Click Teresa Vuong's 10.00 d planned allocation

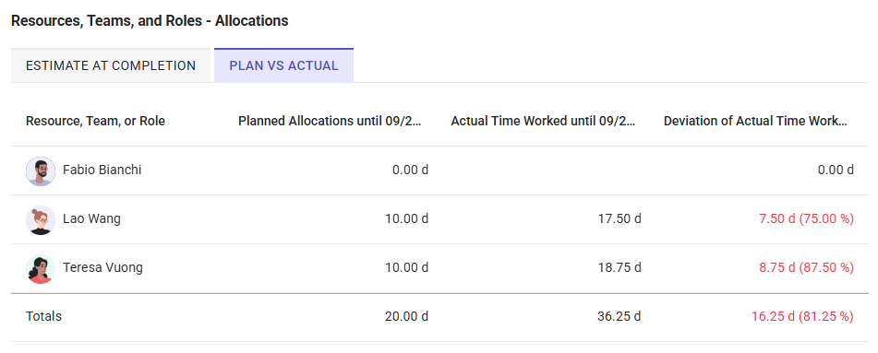406,268
